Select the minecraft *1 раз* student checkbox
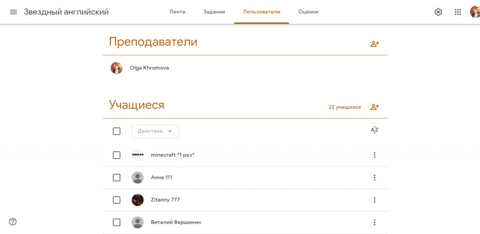This screenshot has height=234, width=480. tap(117, 155)
